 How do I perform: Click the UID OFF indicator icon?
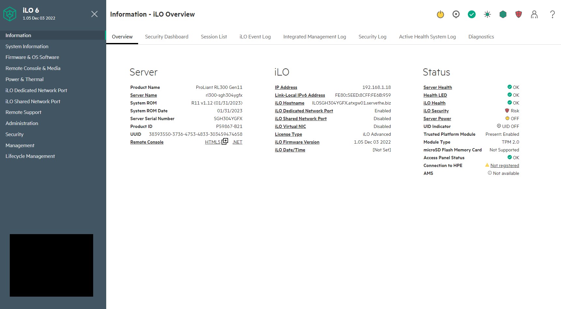click(x=499, y=126)
